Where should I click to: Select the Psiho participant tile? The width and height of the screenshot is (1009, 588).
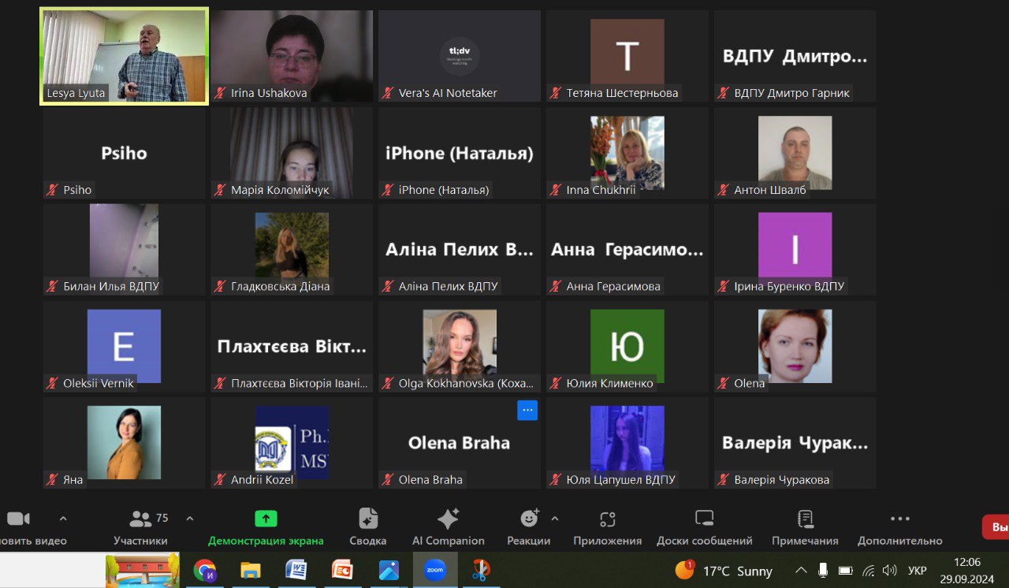(x=124, y=153)
